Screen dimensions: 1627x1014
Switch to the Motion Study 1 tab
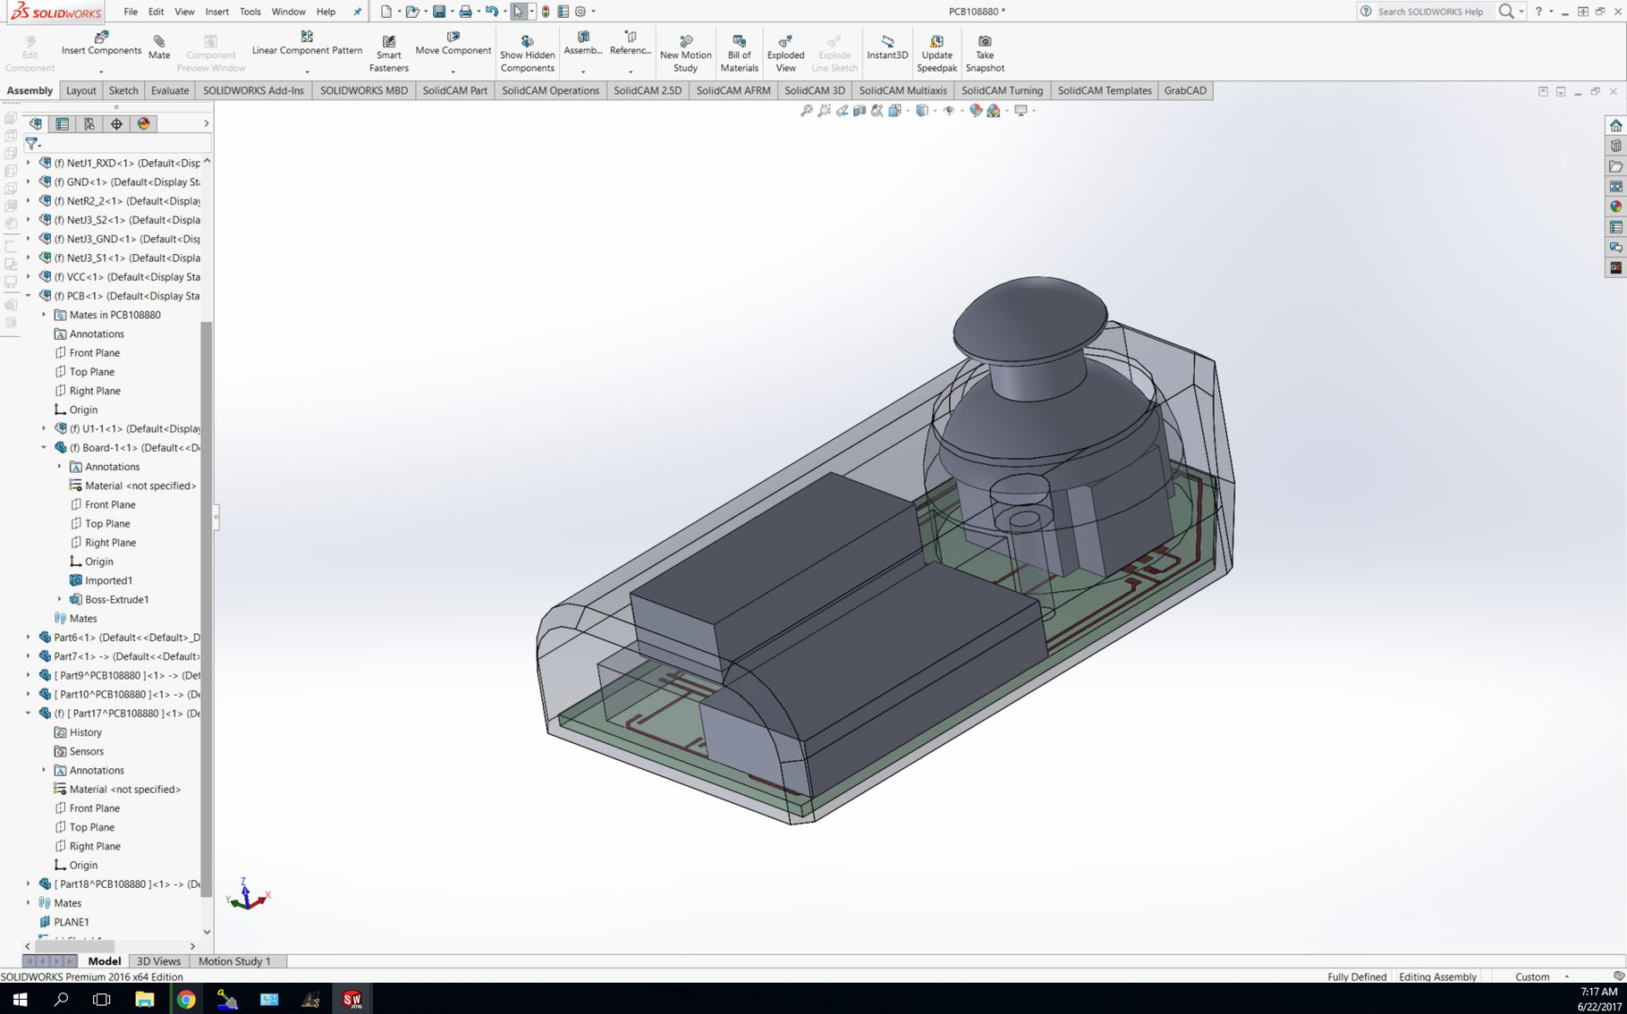[236, 961]
